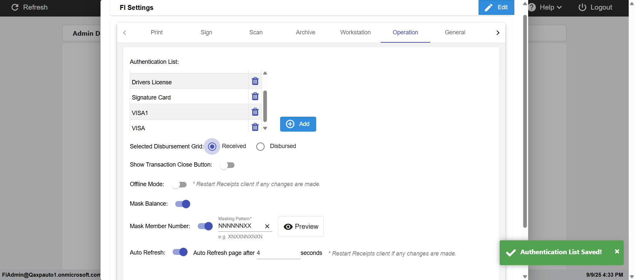
Task: Delete the Signature Card entry
Action: [255, 96]
